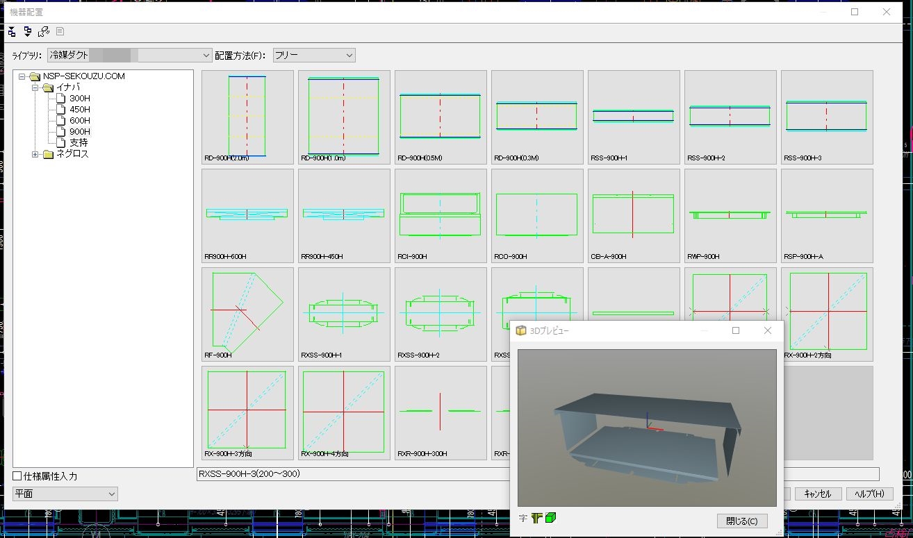Open the 平面 view dropdown

65,494
